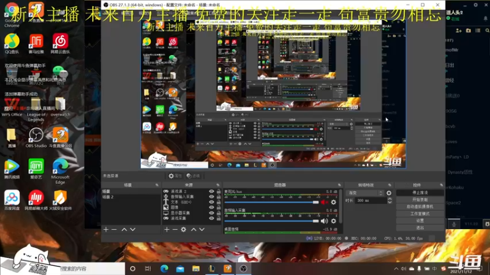Toggle lock on 游戏源 2 source
This screenshot has width=490, height=275.
219,191
